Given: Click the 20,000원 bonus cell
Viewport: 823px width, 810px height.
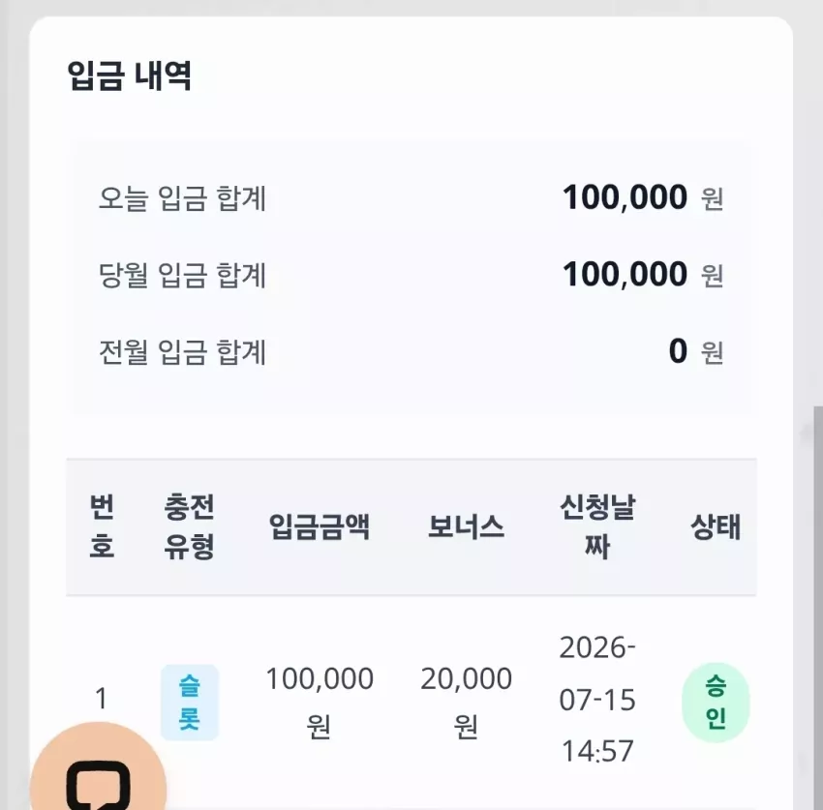Looking at the screenshot, I should click(466, 702).
